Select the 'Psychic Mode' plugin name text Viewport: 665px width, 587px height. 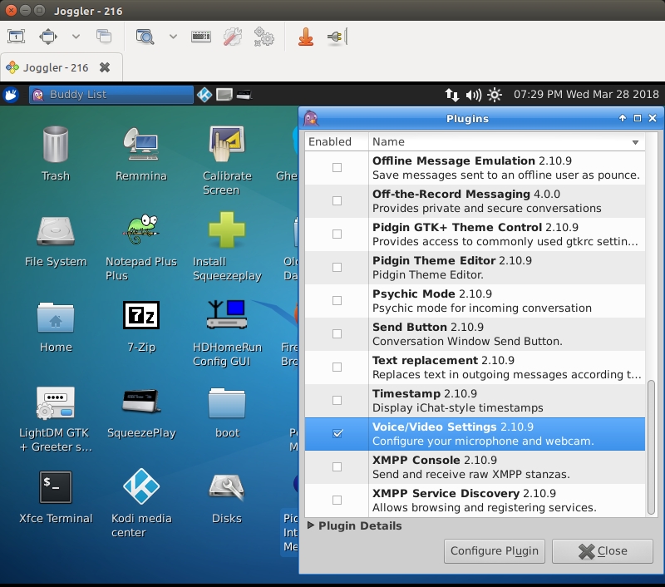point(414,293)
